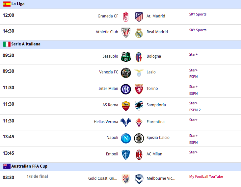Click the Sampdoria club badge
Viewport: 241px width, 187px height.
coord(139,106)
